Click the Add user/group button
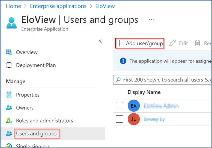Screen dimensions: 212x148 click(140, 43)
